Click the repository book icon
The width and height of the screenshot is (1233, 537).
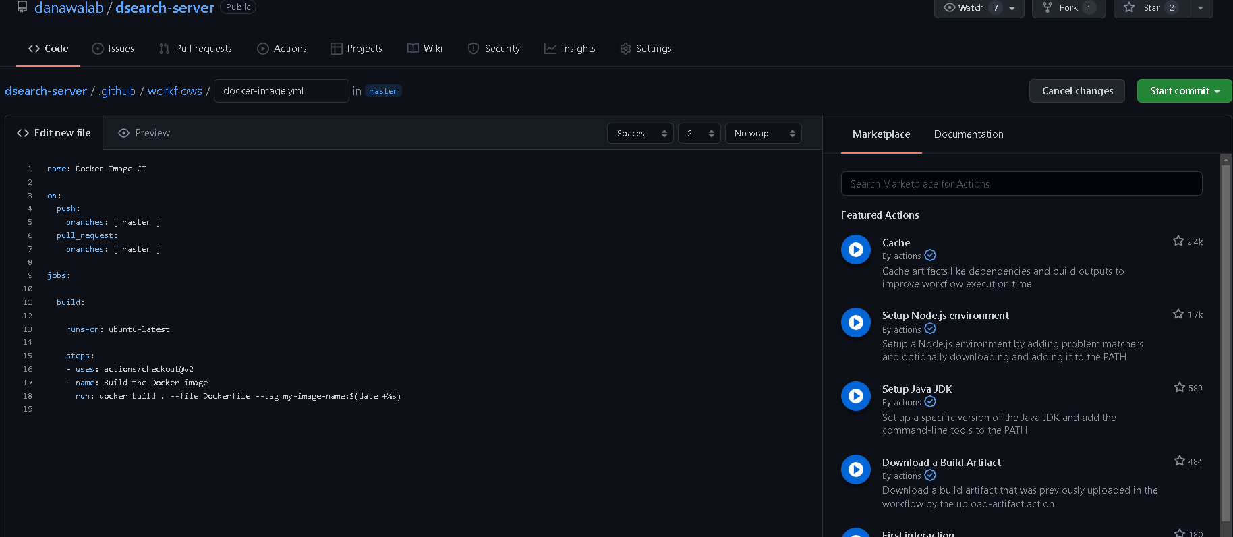pyautogui.click(x=22, y=7)
